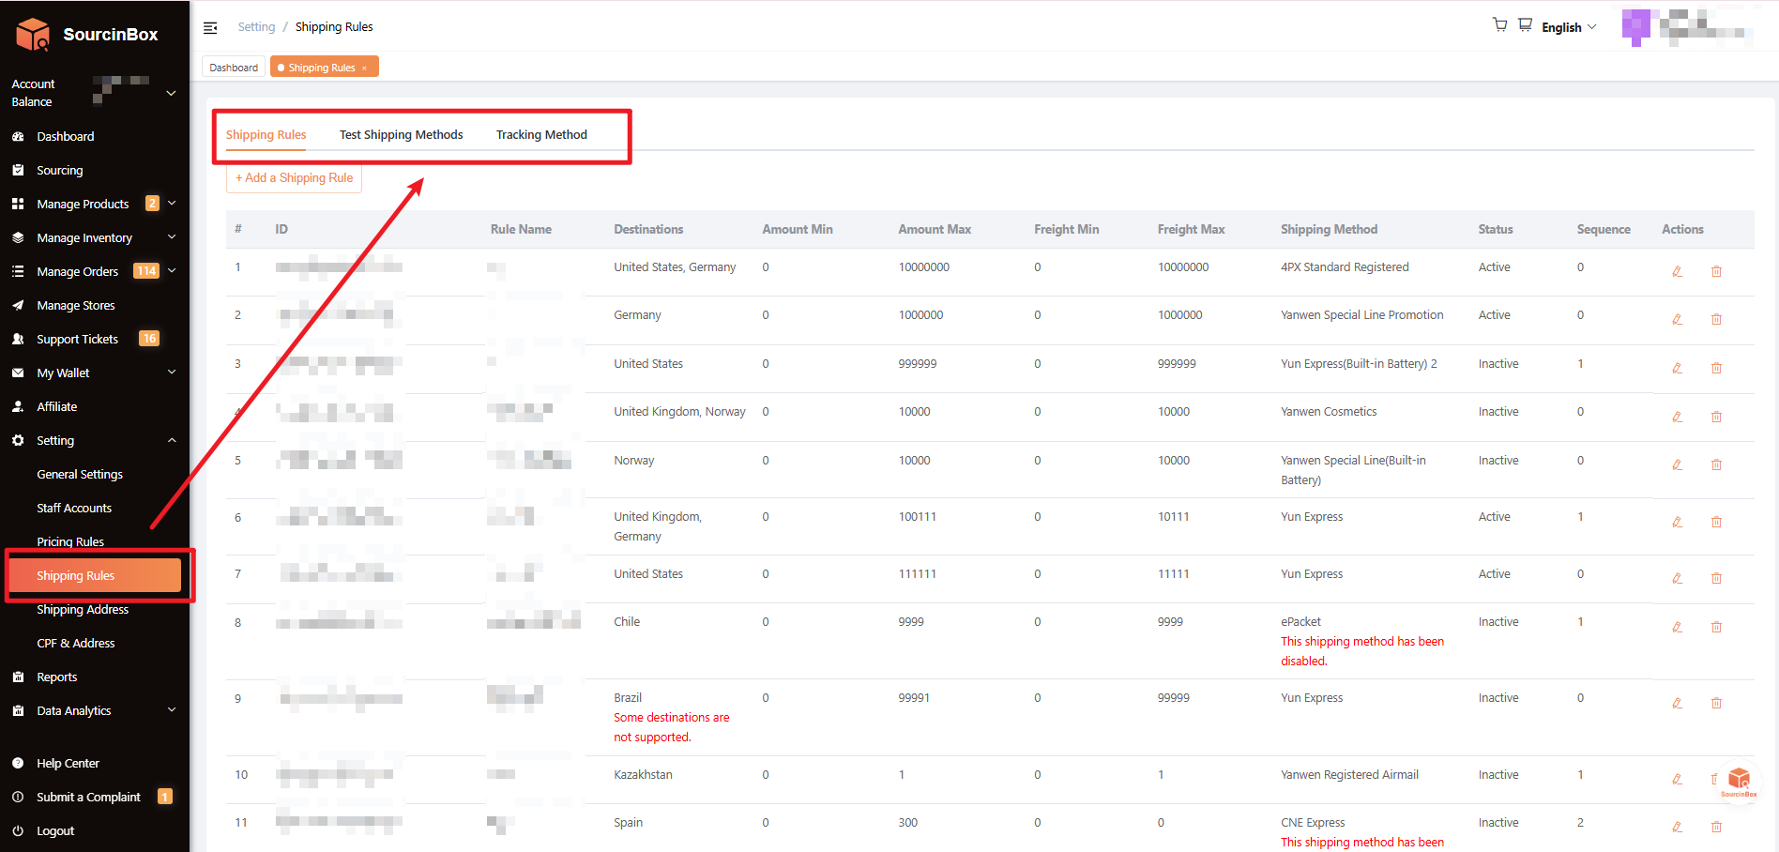Viewport: 1779px width, 852px height.
Task: Edit the United Kingdom, Germany Yun Express rule
Action: (1677, 523)
